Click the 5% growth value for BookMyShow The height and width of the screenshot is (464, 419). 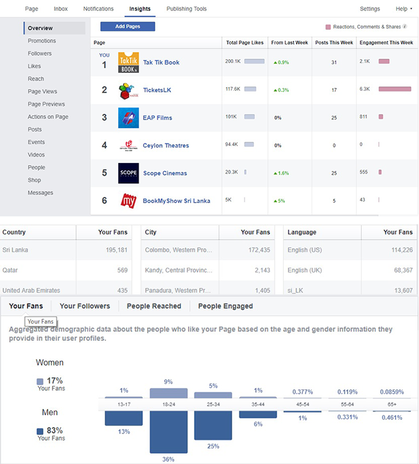pos(279,201)
